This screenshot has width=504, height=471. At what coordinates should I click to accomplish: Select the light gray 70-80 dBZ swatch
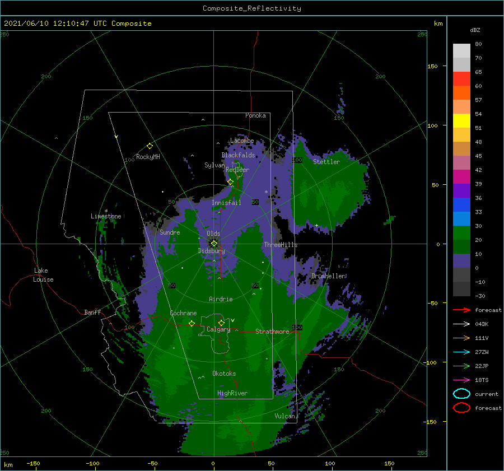coord(461,51)
